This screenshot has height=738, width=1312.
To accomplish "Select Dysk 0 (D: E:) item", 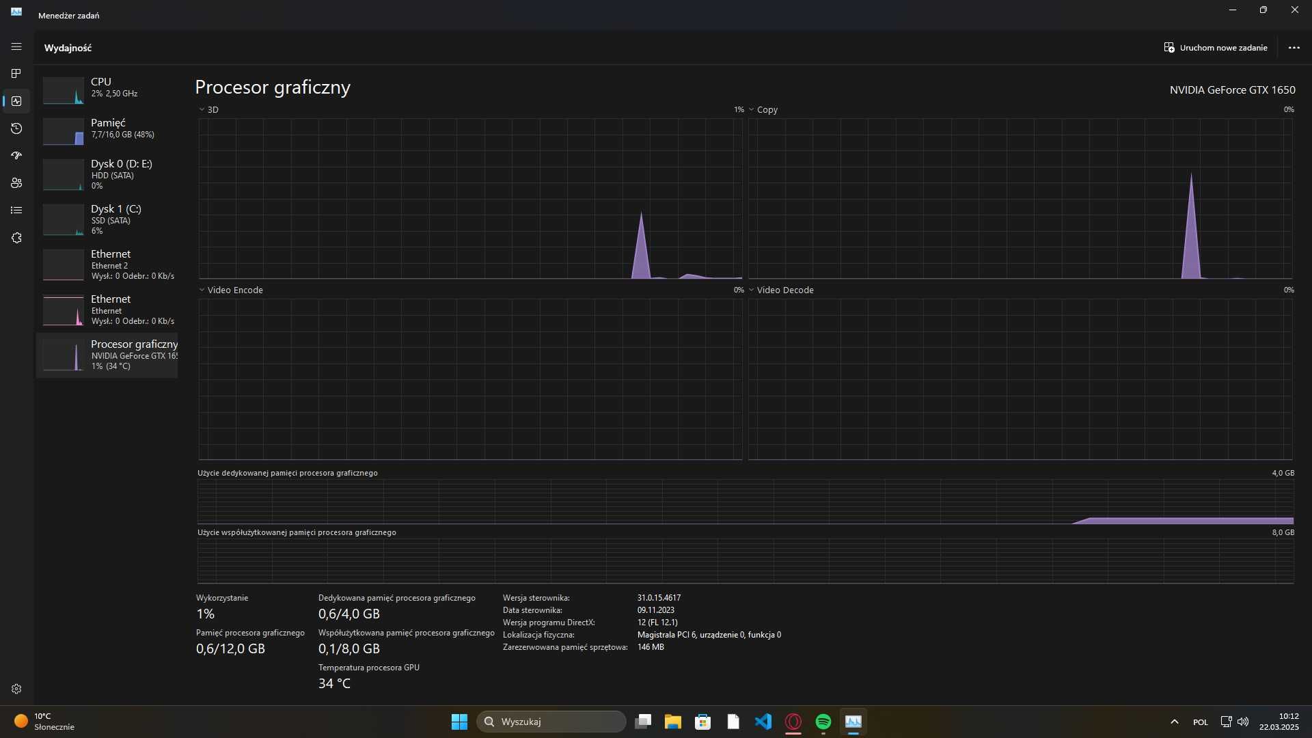I will coord(107,174).
